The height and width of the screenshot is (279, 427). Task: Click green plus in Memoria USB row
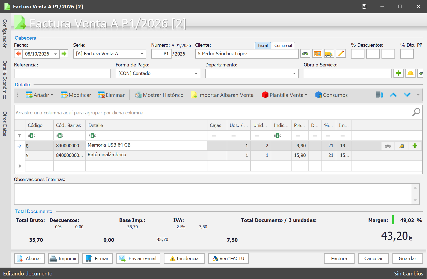[415, 146]
